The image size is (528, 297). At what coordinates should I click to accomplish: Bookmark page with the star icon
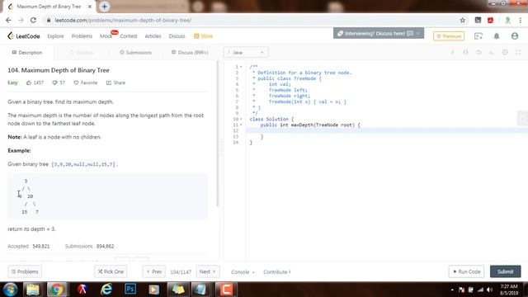click(462, 20)
